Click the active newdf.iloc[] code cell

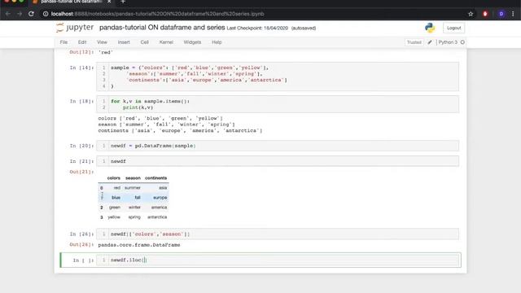[x=278, y=260]
